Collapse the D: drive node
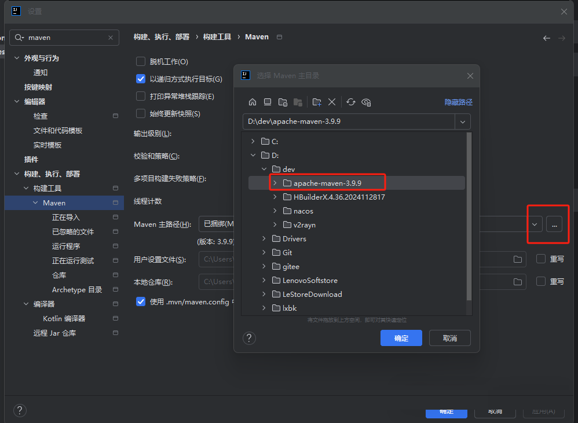Screen dimensions: 578x423 (253, 155)
